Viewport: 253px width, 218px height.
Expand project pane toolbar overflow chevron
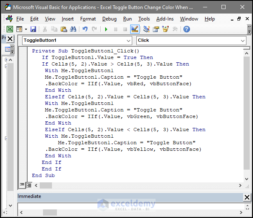[x=12, y=49]
